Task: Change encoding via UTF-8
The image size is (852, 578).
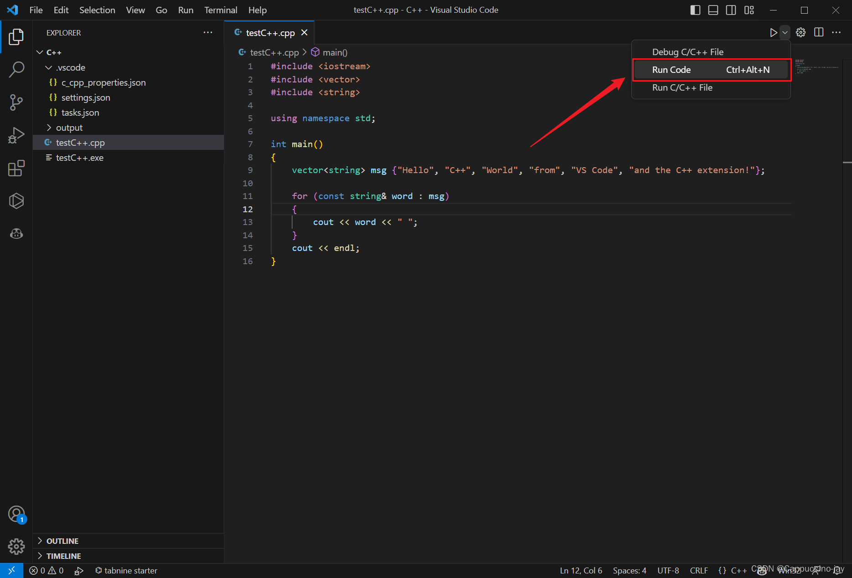Action: point(668,570)
